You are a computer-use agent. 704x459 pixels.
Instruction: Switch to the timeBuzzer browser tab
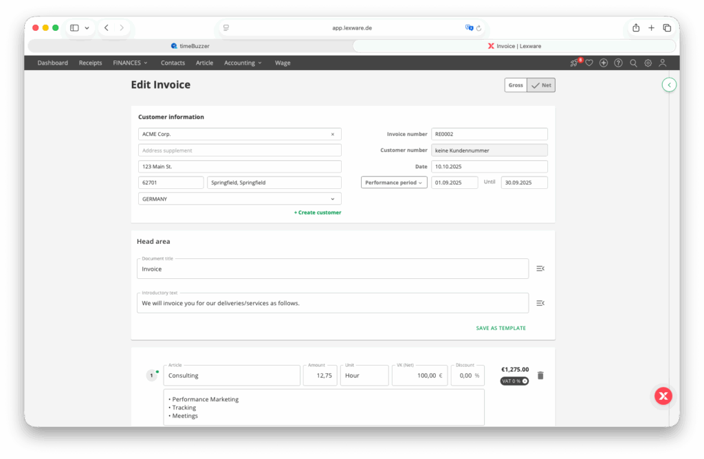click(x=190, y=46)
